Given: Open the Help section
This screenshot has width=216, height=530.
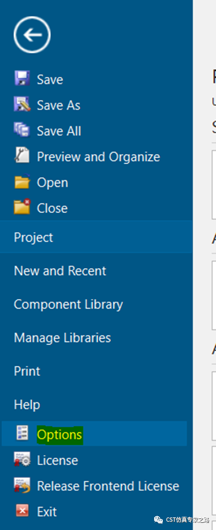Looking at the screenshot, I should click(27, 404).
